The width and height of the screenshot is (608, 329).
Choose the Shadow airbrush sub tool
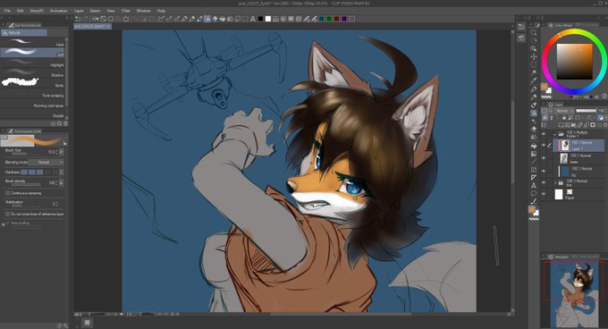(x=32, y=72)
